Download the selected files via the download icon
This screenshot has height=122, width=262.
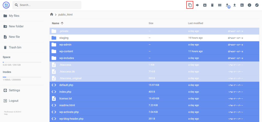pos(227,5)
